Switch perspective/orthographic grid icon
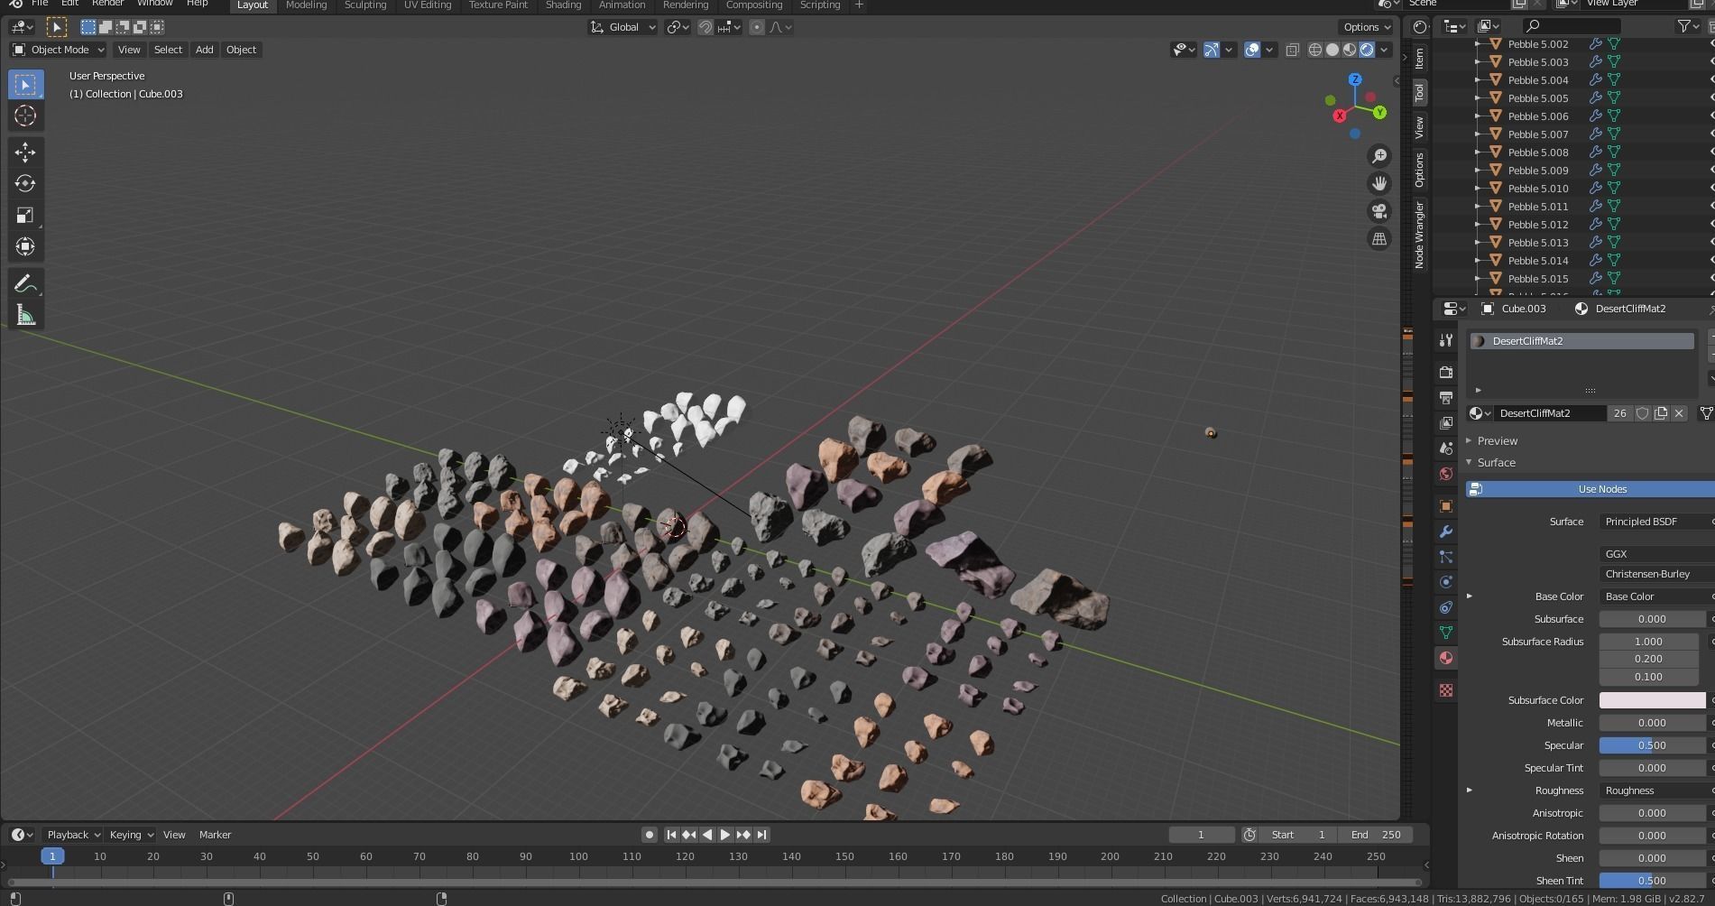Viewport: 1715px width, 906px height. [1378, 239]
